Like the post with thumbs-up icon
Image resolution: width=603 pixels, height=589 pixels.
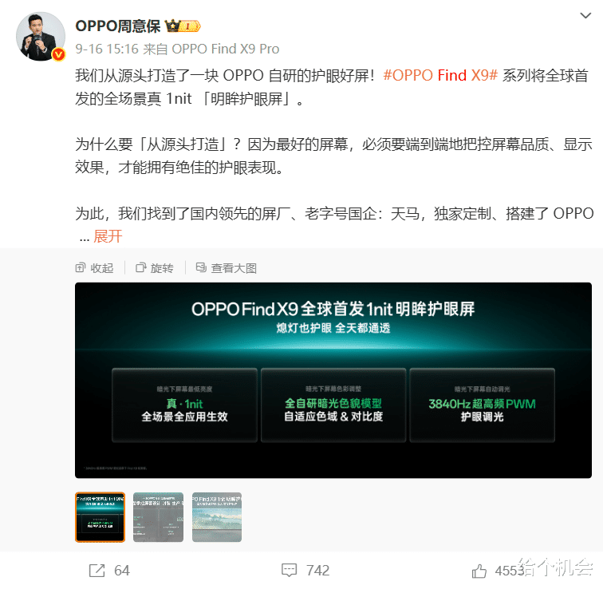coord(479,571)
